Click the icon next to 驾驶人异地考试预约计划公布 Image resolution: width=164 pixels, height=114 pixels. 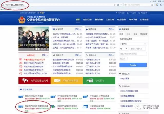[21, 73]
